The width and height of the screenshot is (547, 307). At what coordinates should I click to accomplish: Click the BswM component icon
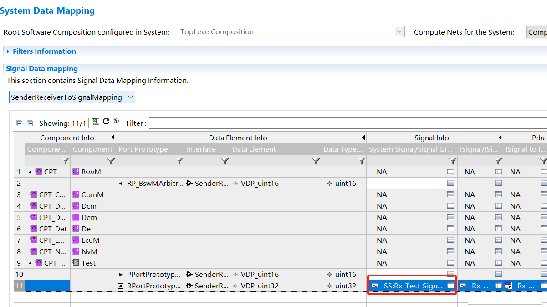[76, 172]
